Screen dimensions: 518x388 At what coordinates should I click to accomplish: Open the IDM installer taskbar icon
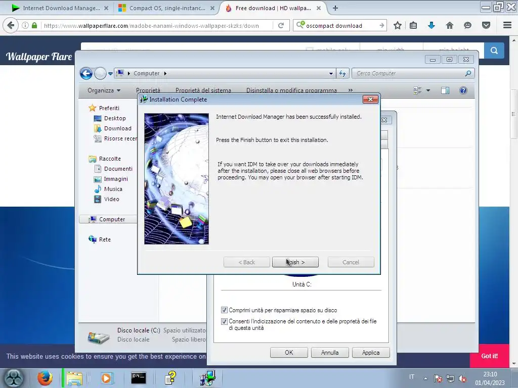click(207, 378)
